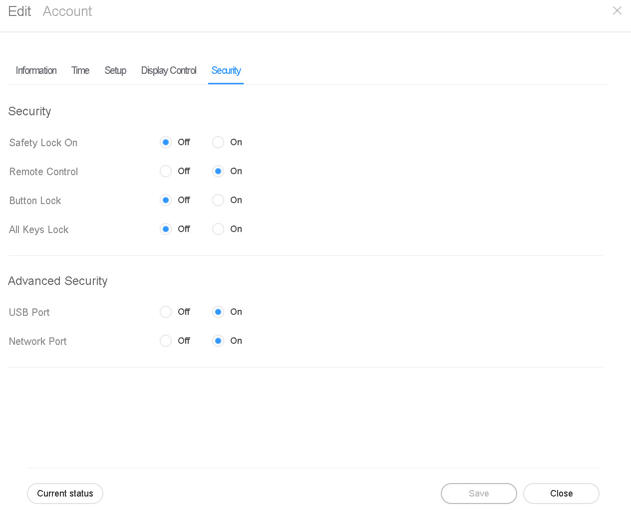
Task: Disable the USB Port
Action: pyautogui.click(x=165, y=312)
